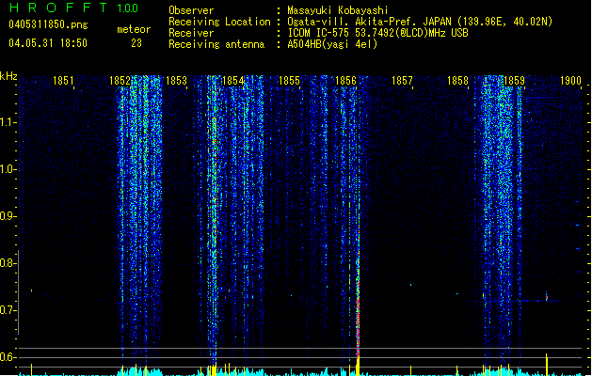
Task: Click the 1852 time marker
Action: [120, 80]
